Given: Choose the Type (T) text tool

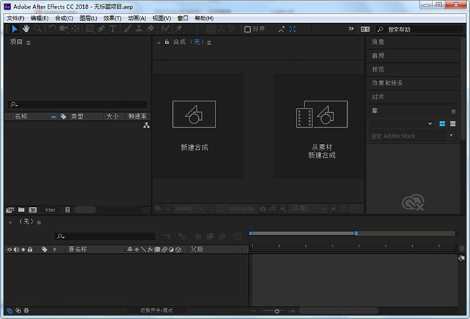Looking at the screenshot, I should click(112, 29).
